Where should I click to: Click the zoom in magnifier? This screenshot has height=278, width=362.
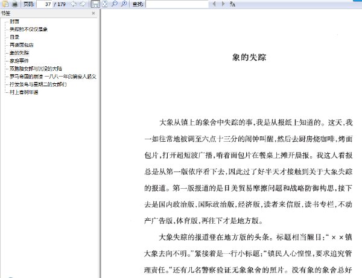pos(124,4)
